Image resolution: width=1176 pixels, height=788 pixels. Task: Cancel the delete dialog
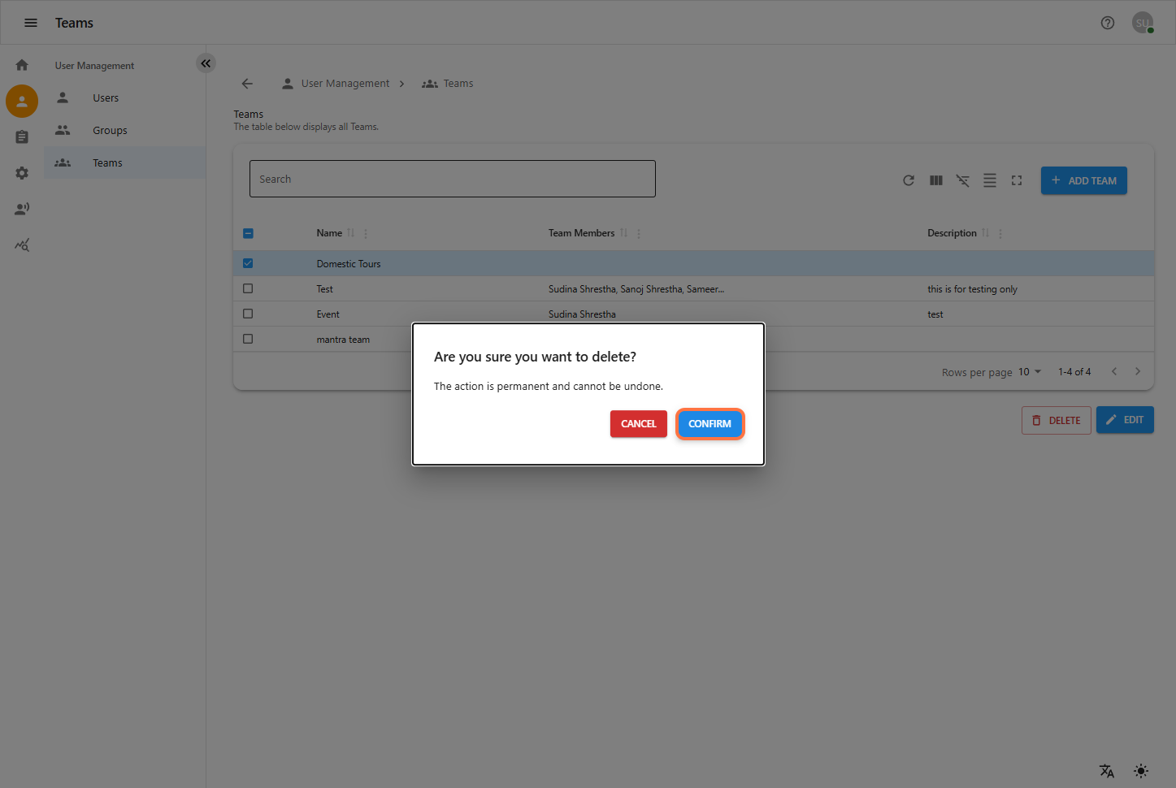point(638,424)
